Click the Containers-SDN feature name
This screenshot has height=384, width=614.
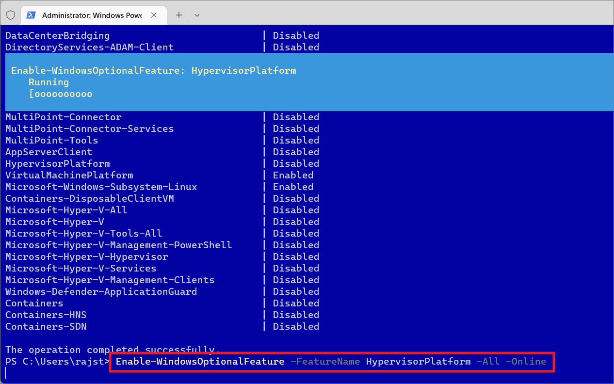coord(46,326)
